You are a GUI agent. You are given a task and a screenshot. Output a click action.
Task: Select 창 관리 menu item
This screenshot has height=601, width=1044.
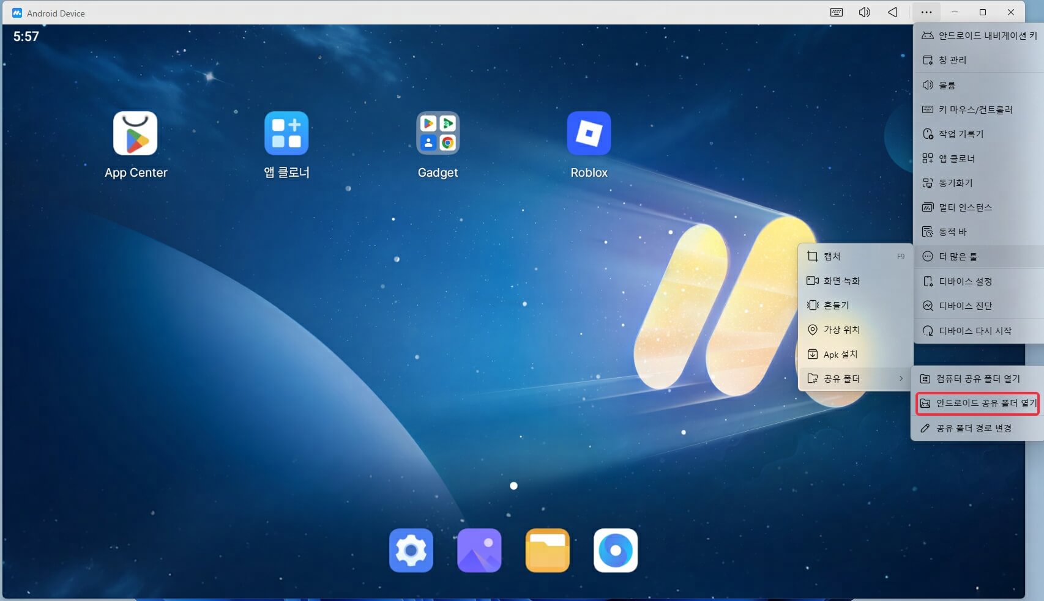[x=979, y=60]
